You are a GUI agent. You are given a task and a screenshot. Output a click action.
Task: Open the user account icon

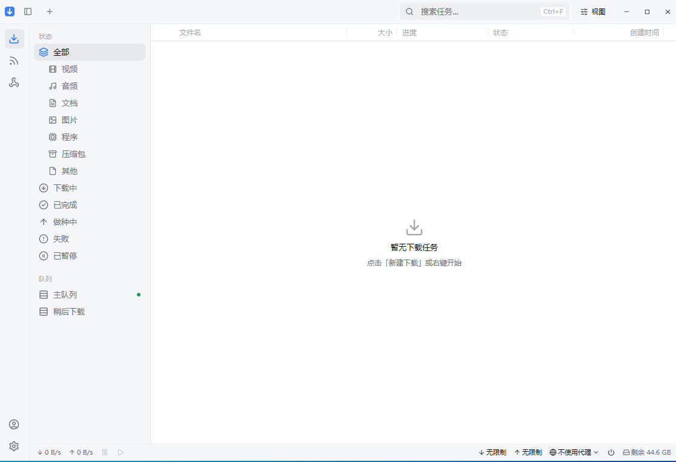pyautogui.click(x=14, y=424)
